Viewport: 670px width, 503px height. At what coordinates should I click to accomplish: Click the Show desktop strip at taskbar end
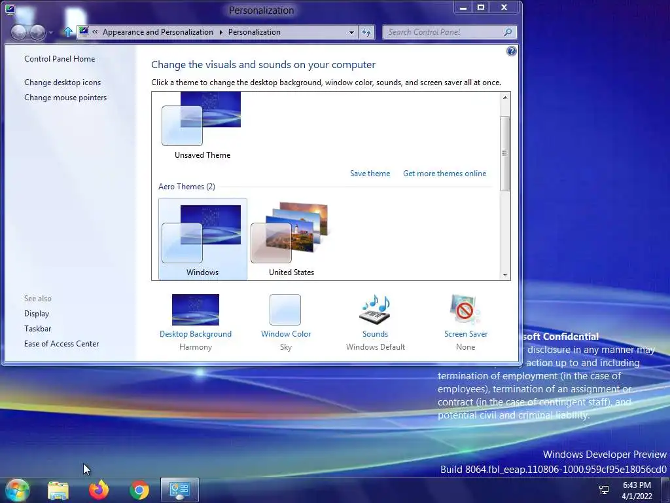[x=665, y=490]
